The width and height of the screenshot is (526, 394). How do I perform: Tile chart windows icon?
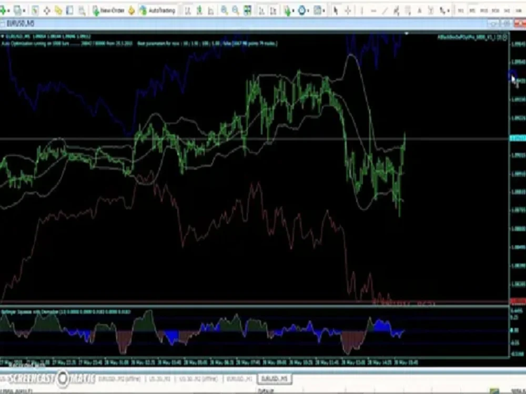[x=247, y=11]
